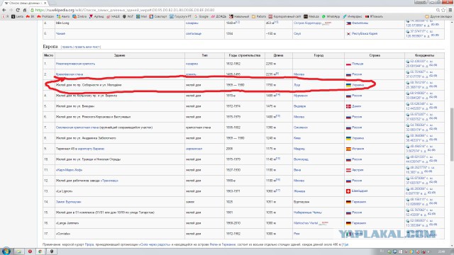This screenshot has width=454, height=255.
Task: Follow the аэропорту Барахас link
Action: [91, 149]
